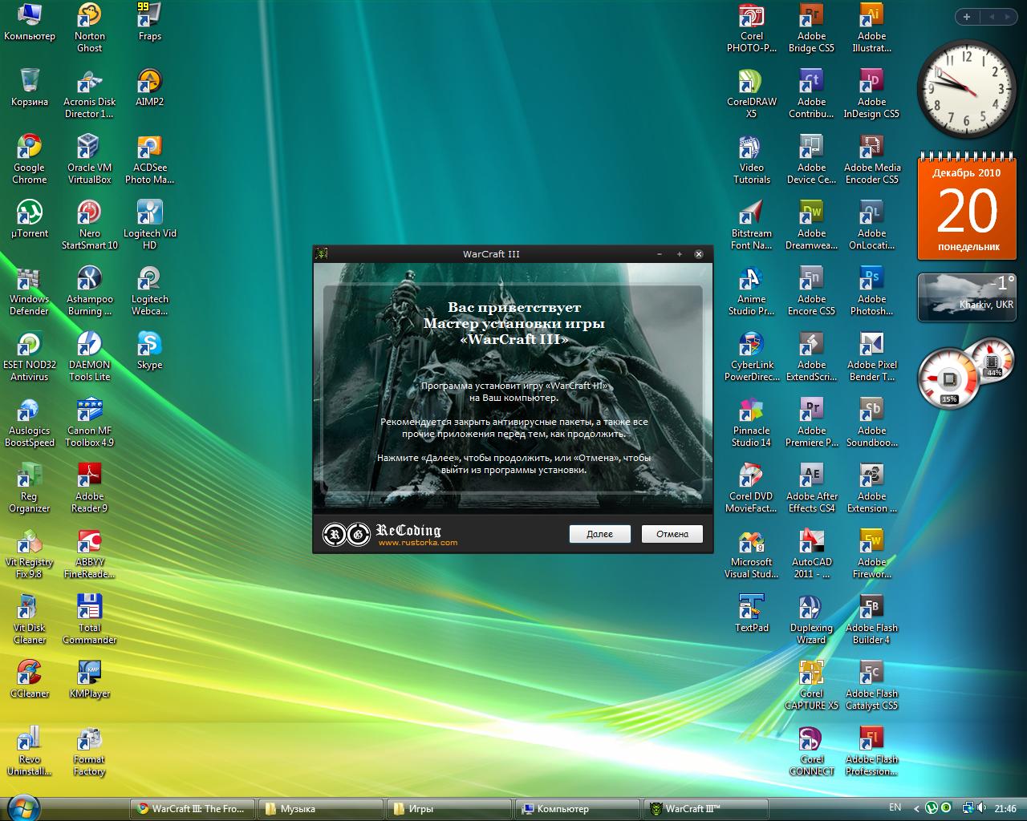Image resolution: width=1027 pixels, height=821 pixels.
Task: Click the Далее button in installer
Action: [x=599, y=534]
